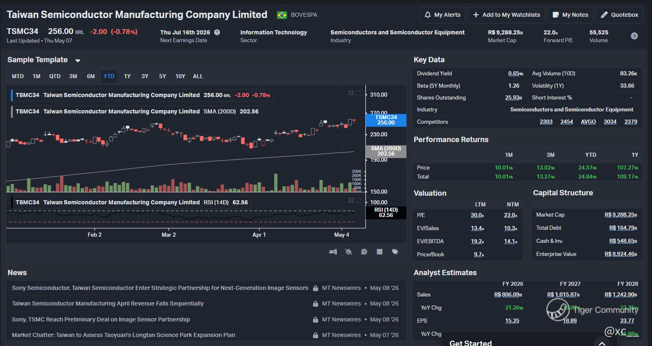Click the earnings date help icon
The width and height of the screenshot is (652, 346).
pyautogui.click(x=217, y=32)
